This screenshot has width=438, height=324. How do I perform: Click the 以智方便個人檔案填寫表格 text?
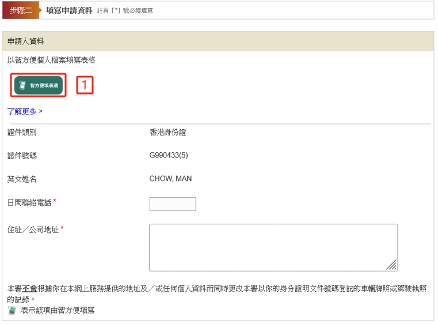coord(51,60)
